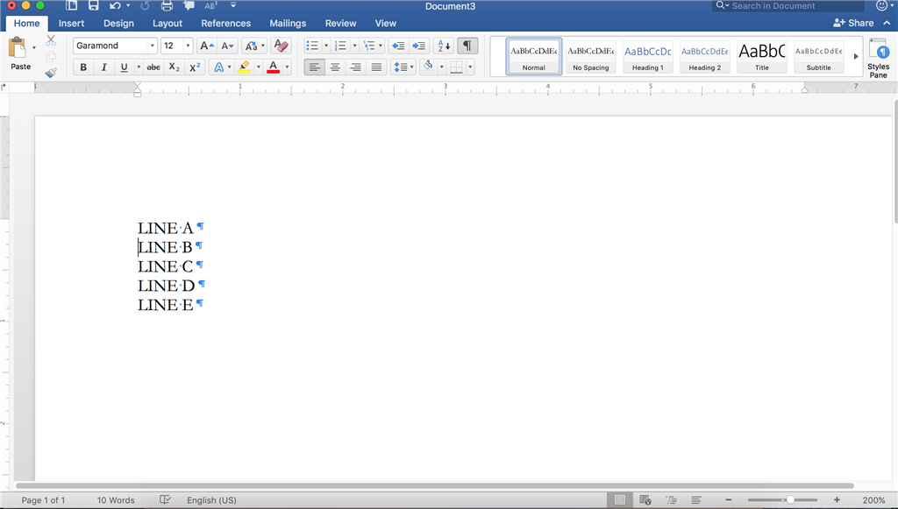Open the References tab
Screen dimensions: 898x509
pyautogui.click(x=225, y=24)
